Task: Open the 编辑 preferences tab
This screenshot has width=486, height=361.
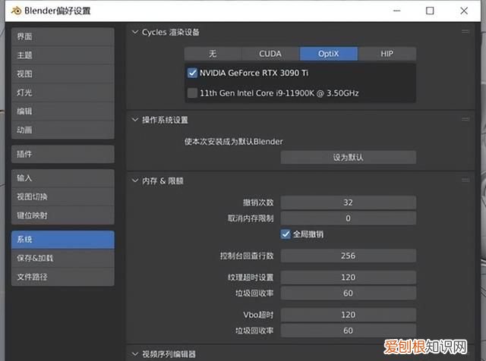Action: pos(63,111)
